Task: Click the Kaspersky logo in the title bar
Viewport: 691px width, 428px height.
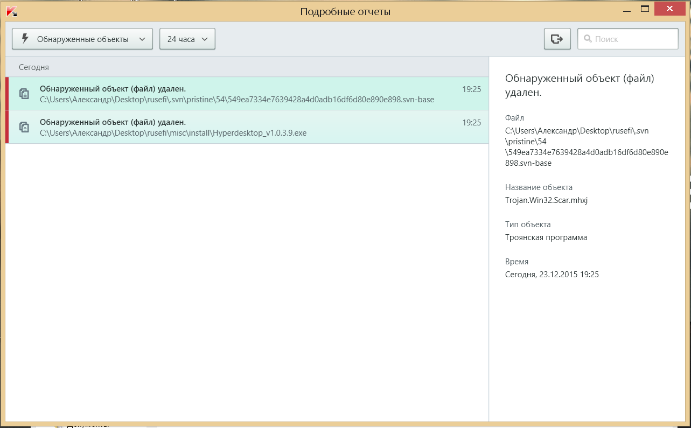Action: click(x=11, y=11)
